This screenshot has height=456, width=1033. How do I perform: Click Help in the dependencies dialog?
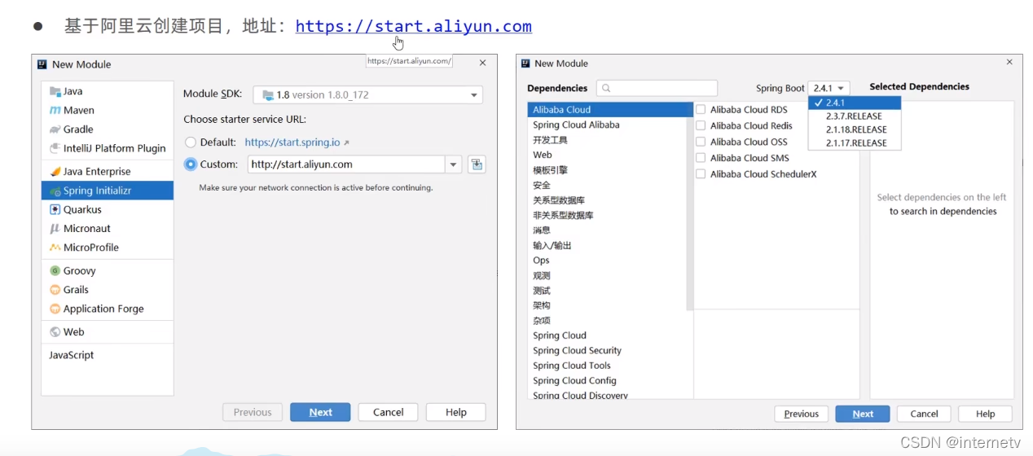point(986,414)
